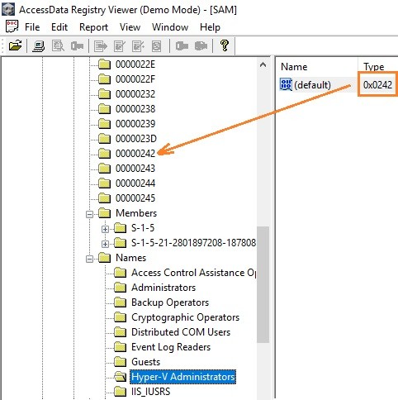Select the Cryptographic Operators key
398x400 pixels.
point(185,317)
